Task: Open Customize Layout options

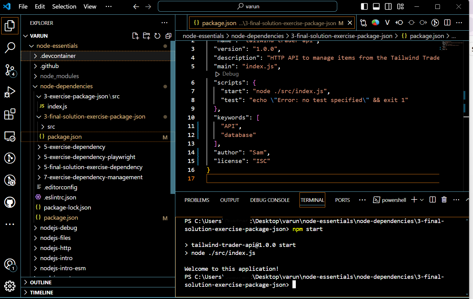Action: point(400,6)
